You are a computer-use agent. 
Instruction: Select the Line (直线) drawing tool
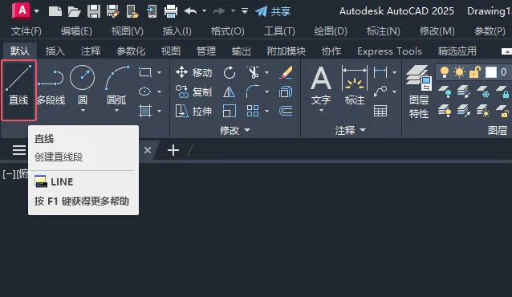[x=18, y=90]
